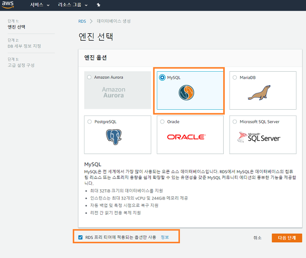Screen dimensions: 306x258
Task: Toggle RDS 프리 티어 옵션만 사용 checkbox
Action: coord(80,237)
